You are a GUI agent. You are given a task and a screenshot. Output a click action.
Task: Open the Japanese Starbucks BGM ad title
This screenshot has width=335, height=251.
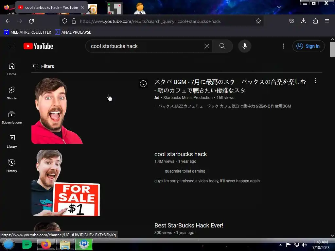click(230, 86)
